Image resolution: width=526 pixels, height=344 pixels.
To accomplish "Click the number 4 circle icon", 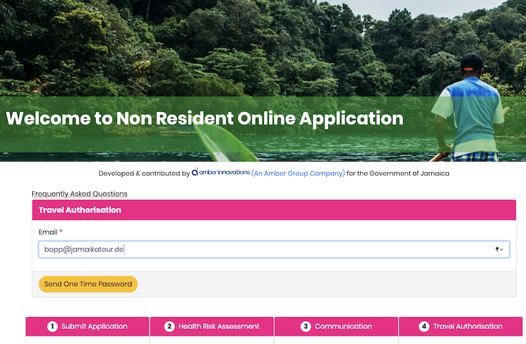I will click(x=424, y=326).
